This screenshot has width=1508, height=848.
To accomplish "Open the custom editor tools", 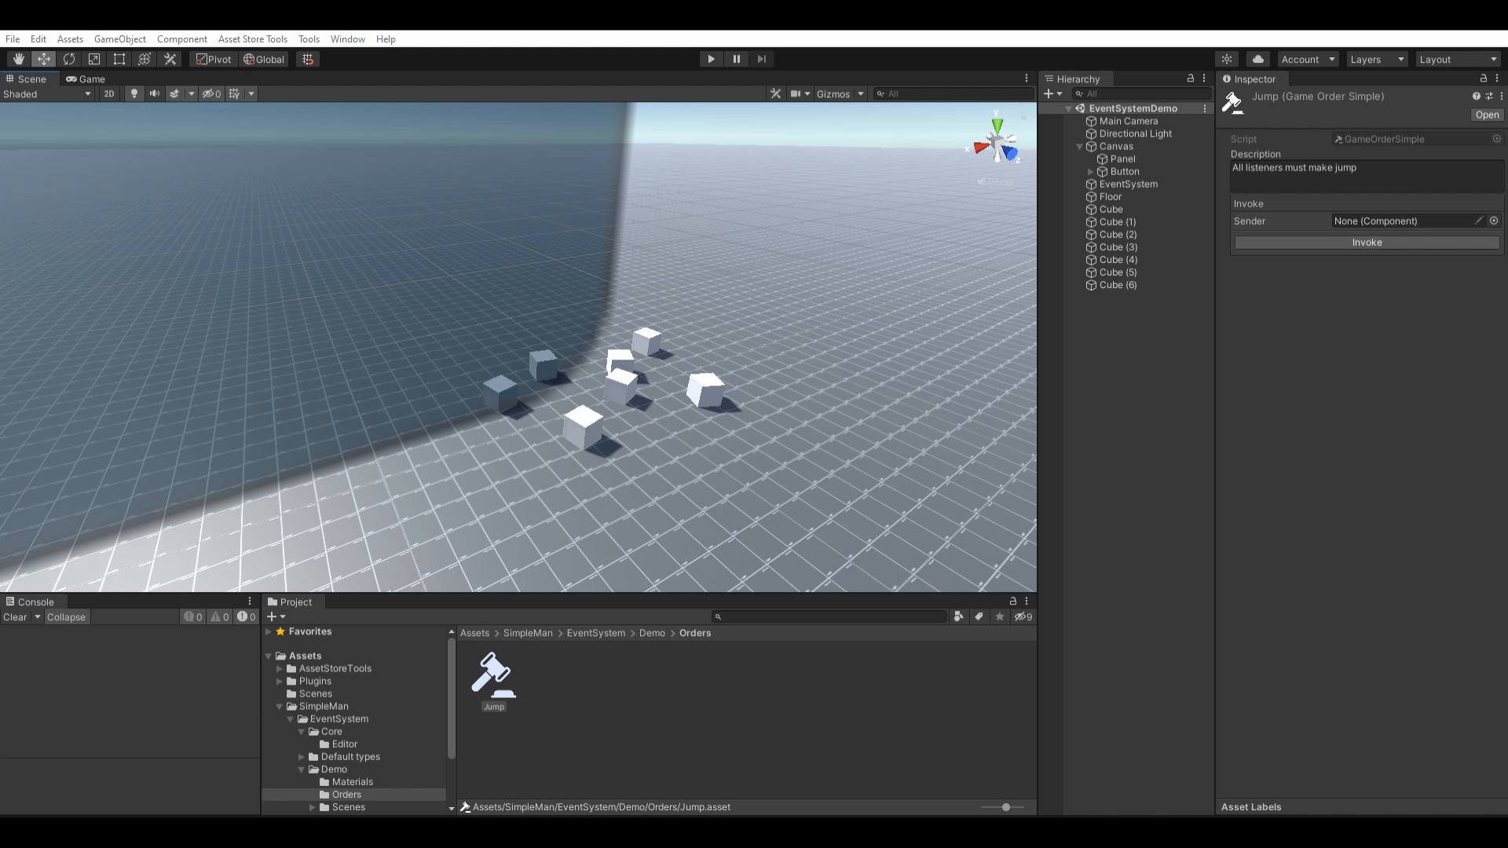I will click(x=170, y=59).
